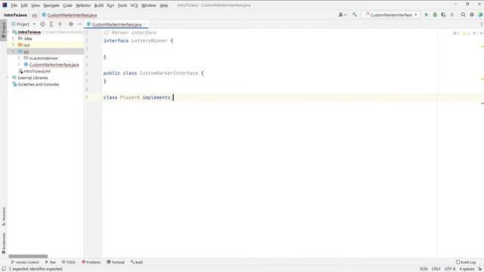The image size is (484, 272).
Task: Open the Project view type dropdown
Action: pyautogui.click(x=23, y=24)
